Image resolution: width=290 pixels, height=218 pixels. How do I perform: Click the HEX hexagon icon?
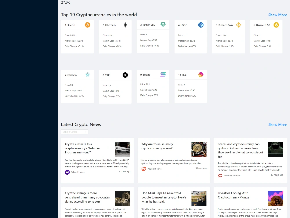click(201, 75)
